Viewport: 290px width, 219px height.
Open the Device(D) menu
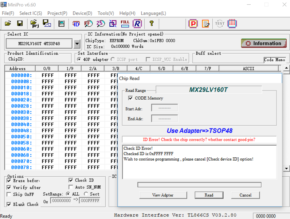tap(82, 13)
